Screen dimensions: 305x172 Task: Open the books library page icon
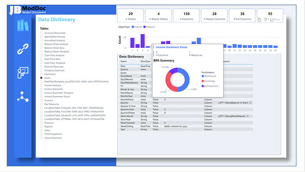23,25
